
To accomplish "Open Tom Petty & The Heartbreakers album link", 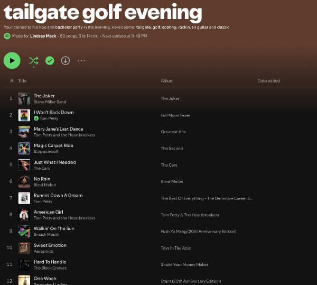I will [190, 215].
